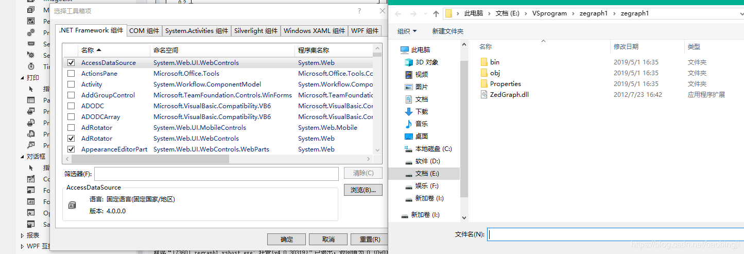The width and height of the screenshot is (744, 254).
Task: Collapse the 打印 toolbox group
Action: click(x=22, y=78)
